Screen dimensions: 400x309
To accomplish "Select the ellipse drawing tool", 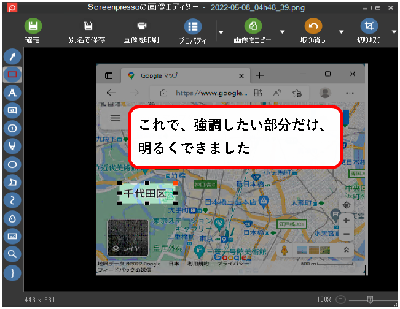I will click(x=12, y=164).
